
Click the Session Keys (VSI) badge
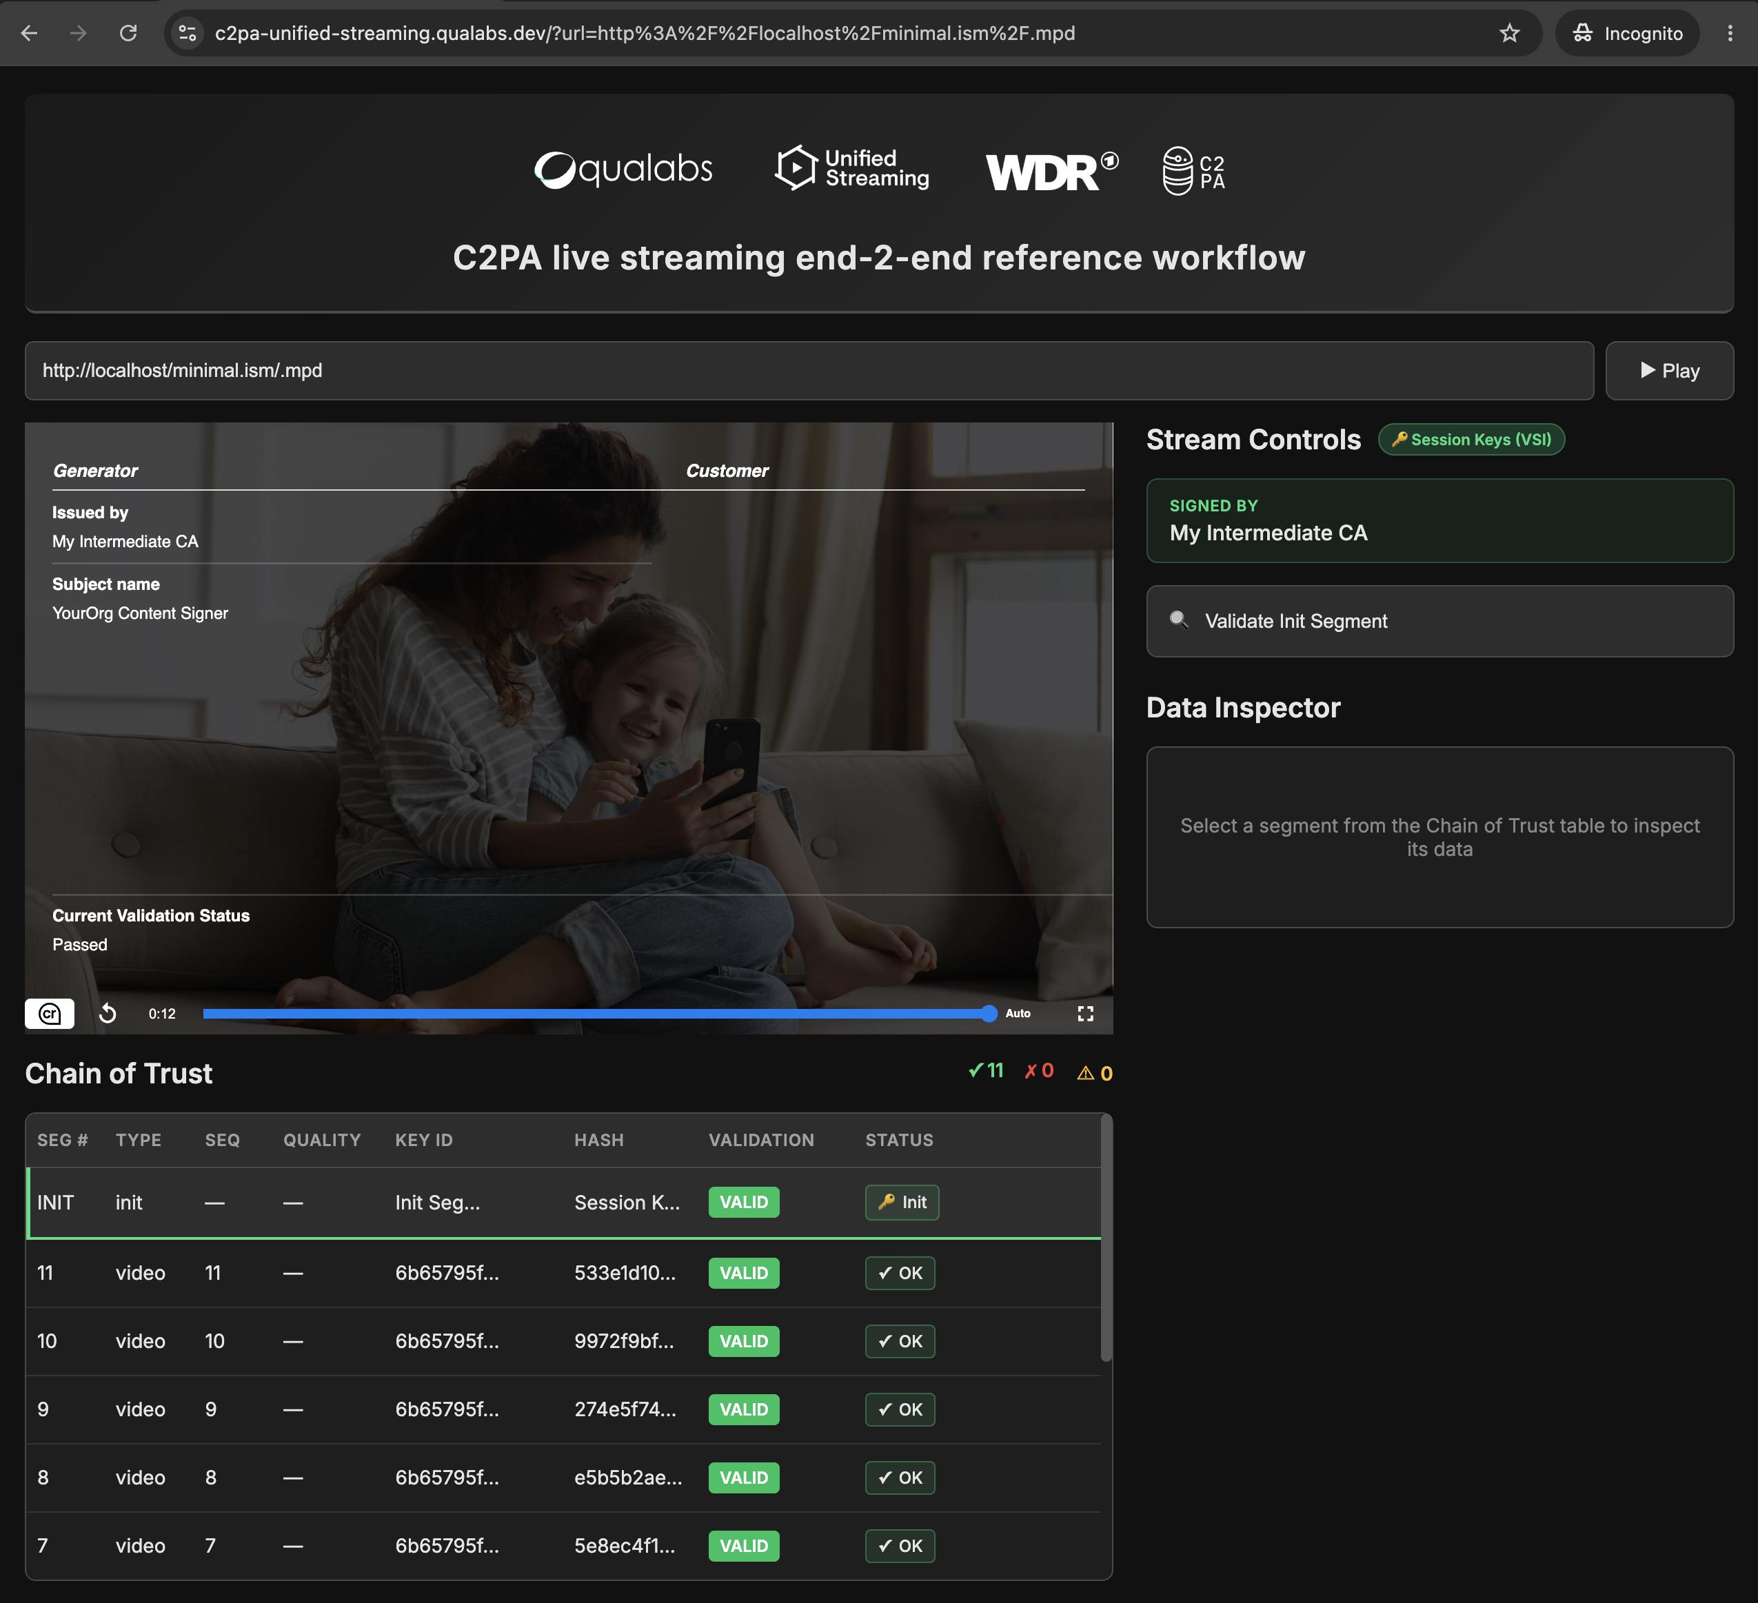click(x=1471, y=439)
